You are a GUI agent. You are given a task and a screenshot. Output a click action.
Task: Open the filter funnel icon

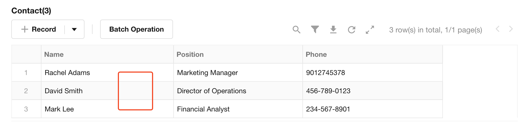[x=315, y=29]
